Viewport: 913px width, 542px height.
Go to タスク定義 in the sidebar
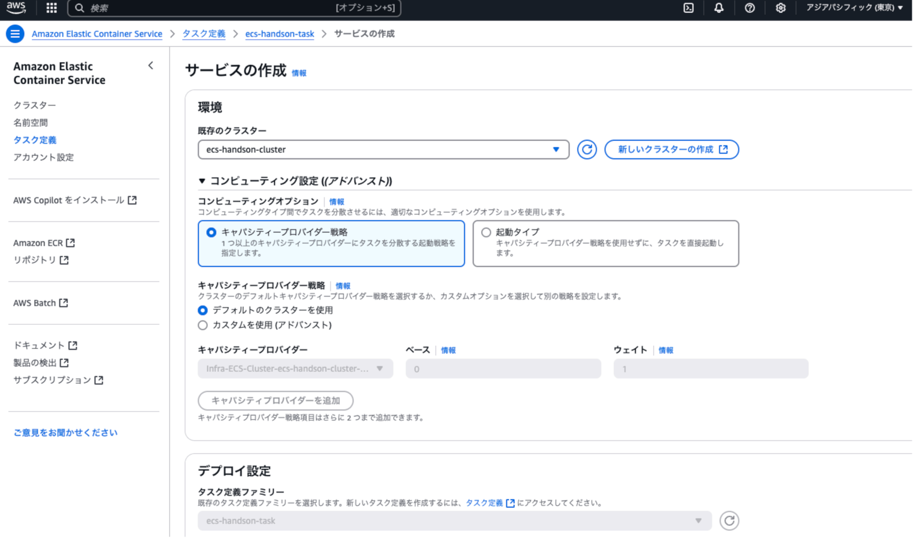point(35,140)
